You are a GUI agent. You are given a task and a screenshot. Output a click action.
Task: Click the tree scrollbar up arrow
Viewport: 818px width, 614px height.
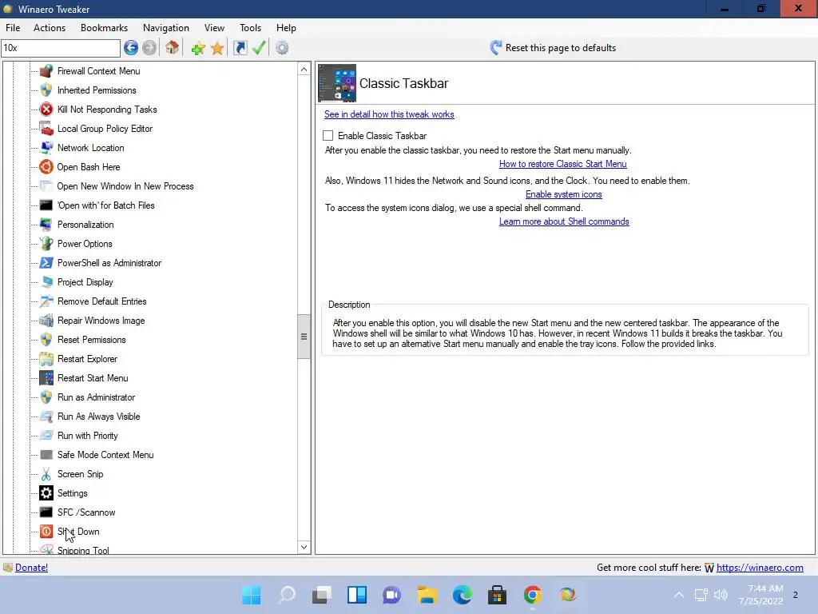click(304, 70)
